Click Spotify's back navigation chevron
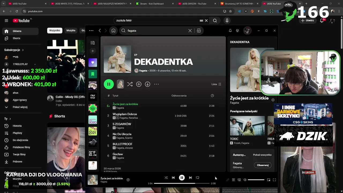 pos(100,31)
